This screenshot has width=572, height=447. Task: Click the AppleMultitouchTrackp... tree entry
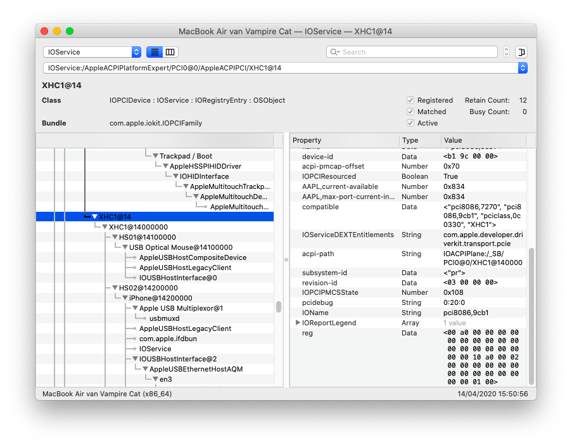[x=230, y=186]
